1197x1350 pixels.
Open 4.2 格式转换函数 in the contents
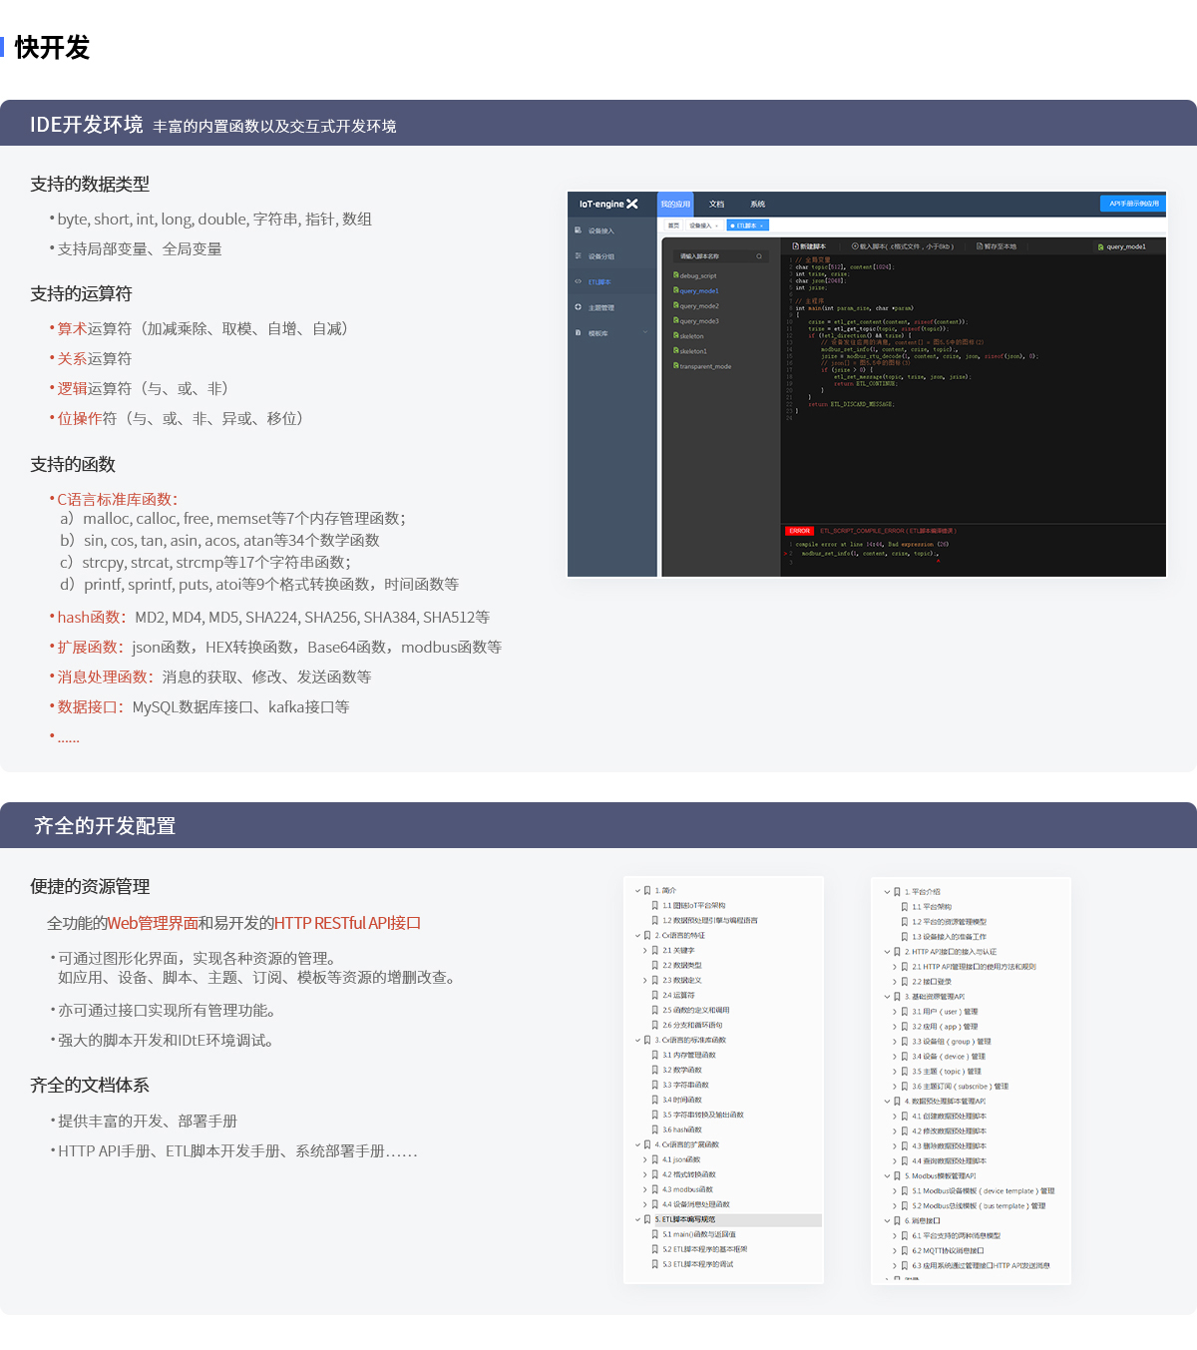tap(689, 1174)
